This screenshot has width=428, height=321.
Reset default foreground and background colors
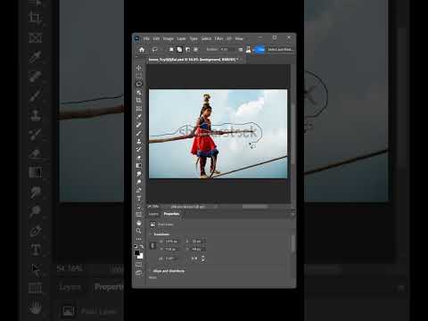(x=136, y=246)
